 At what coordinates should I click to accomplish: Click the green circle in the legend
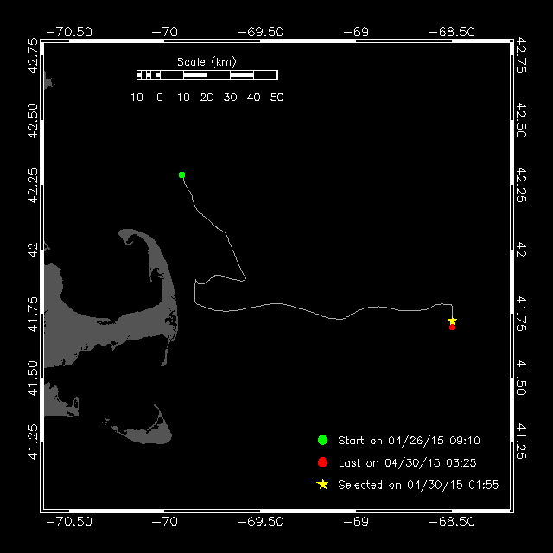pos(322,440)
